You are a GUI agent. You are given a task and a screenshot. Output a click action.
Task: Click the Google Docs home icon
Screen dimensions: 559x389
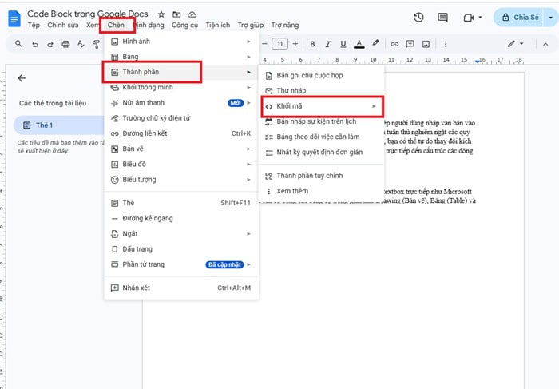click(14, 18)
